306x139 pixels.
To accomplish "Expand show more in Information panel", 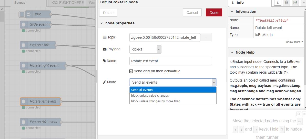I will 295,42.
